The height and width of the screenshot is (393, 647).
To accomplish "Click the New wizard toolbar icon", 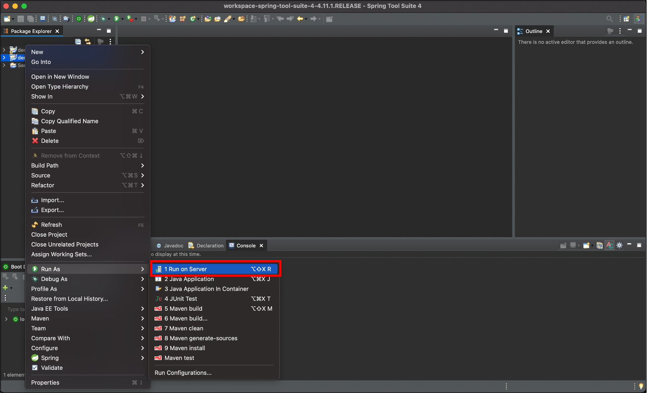I will (7, 19).
